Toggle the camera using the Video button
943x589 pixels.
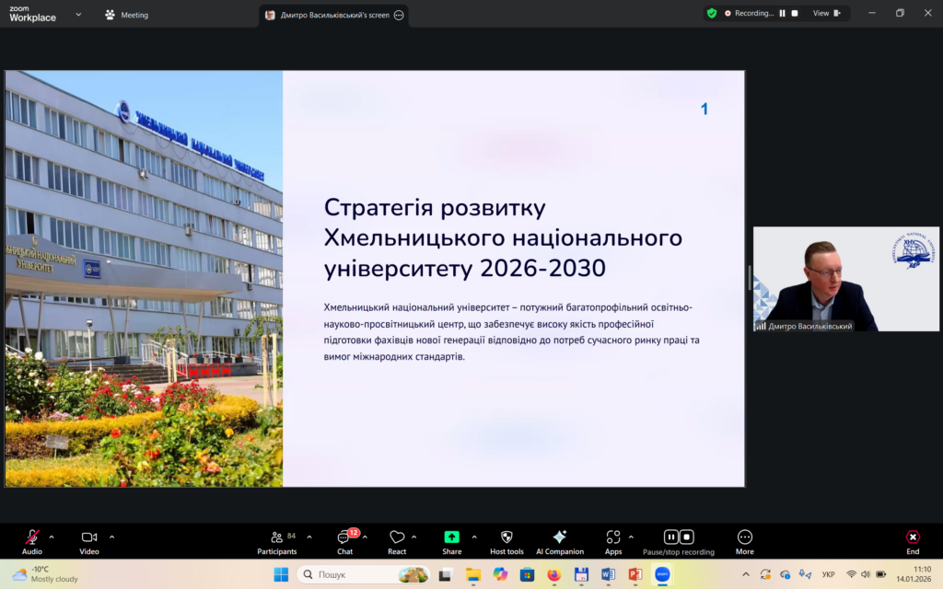click(x=88, y=537)
